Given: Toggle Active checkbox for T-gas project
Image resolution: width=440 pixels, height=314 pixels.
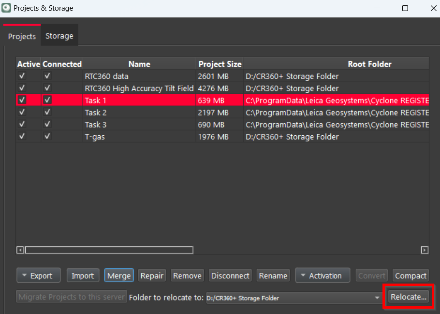Looking at the screenshot, I should coord(22,137).
